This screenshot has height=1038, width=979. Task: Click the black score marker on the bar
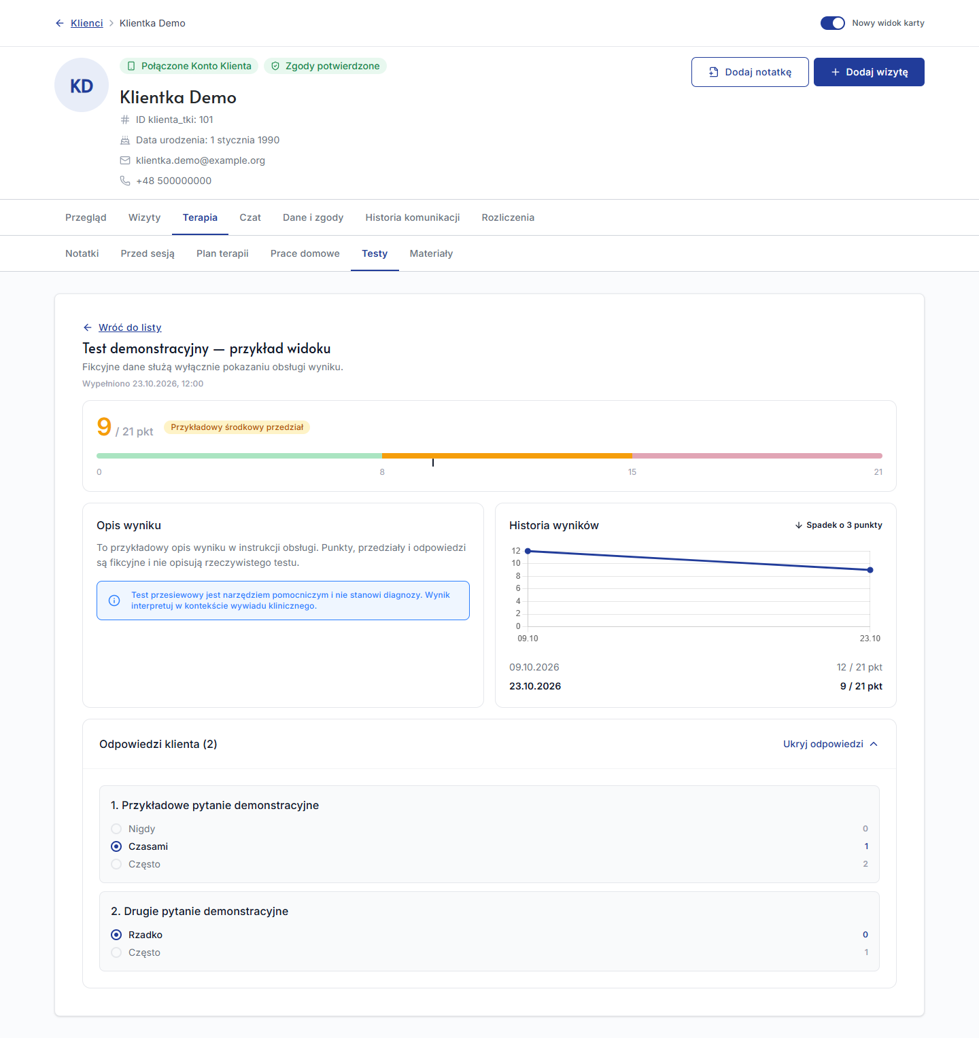point(433,462)
